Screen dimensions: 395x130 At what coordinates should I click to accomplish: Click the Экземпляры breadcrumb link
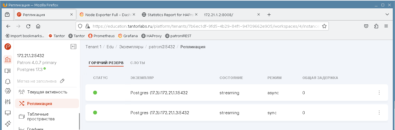131,47
